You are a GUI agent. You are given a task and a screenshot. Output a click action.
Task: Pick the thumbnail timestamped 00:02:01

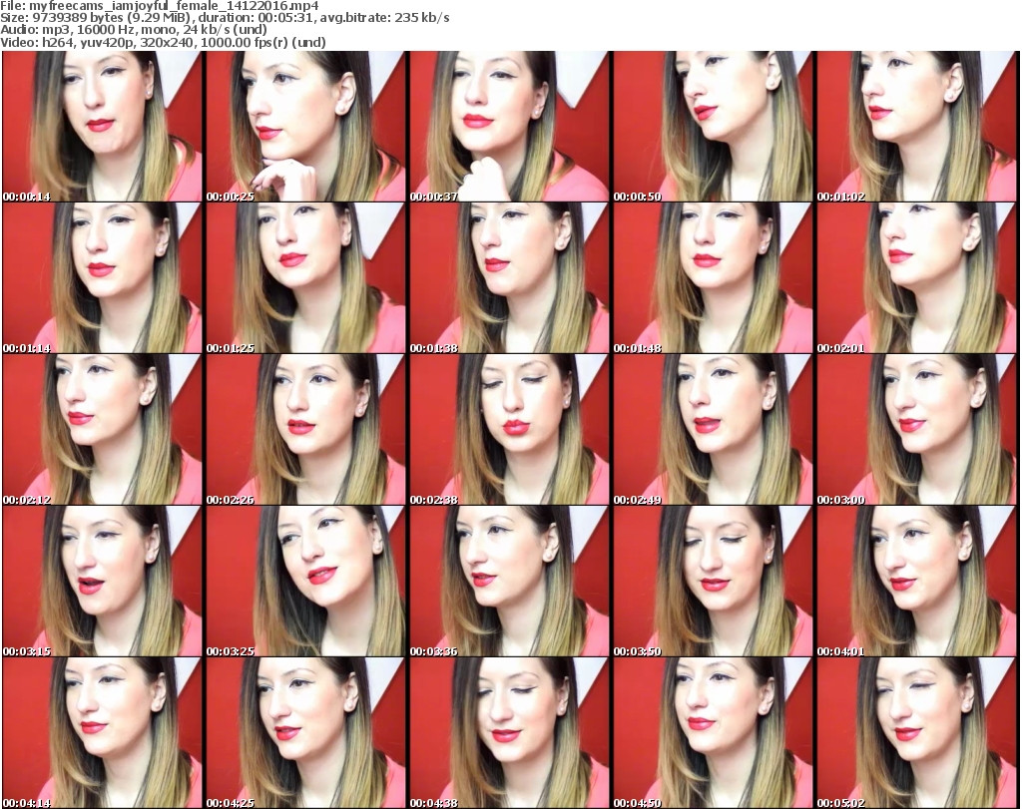point(916,278)
